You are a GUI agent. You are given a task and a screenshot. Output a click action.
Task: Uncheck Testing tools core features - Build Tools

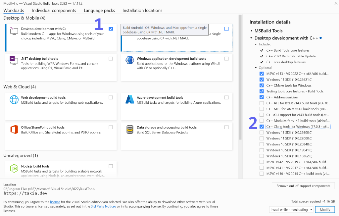[262, 91]
